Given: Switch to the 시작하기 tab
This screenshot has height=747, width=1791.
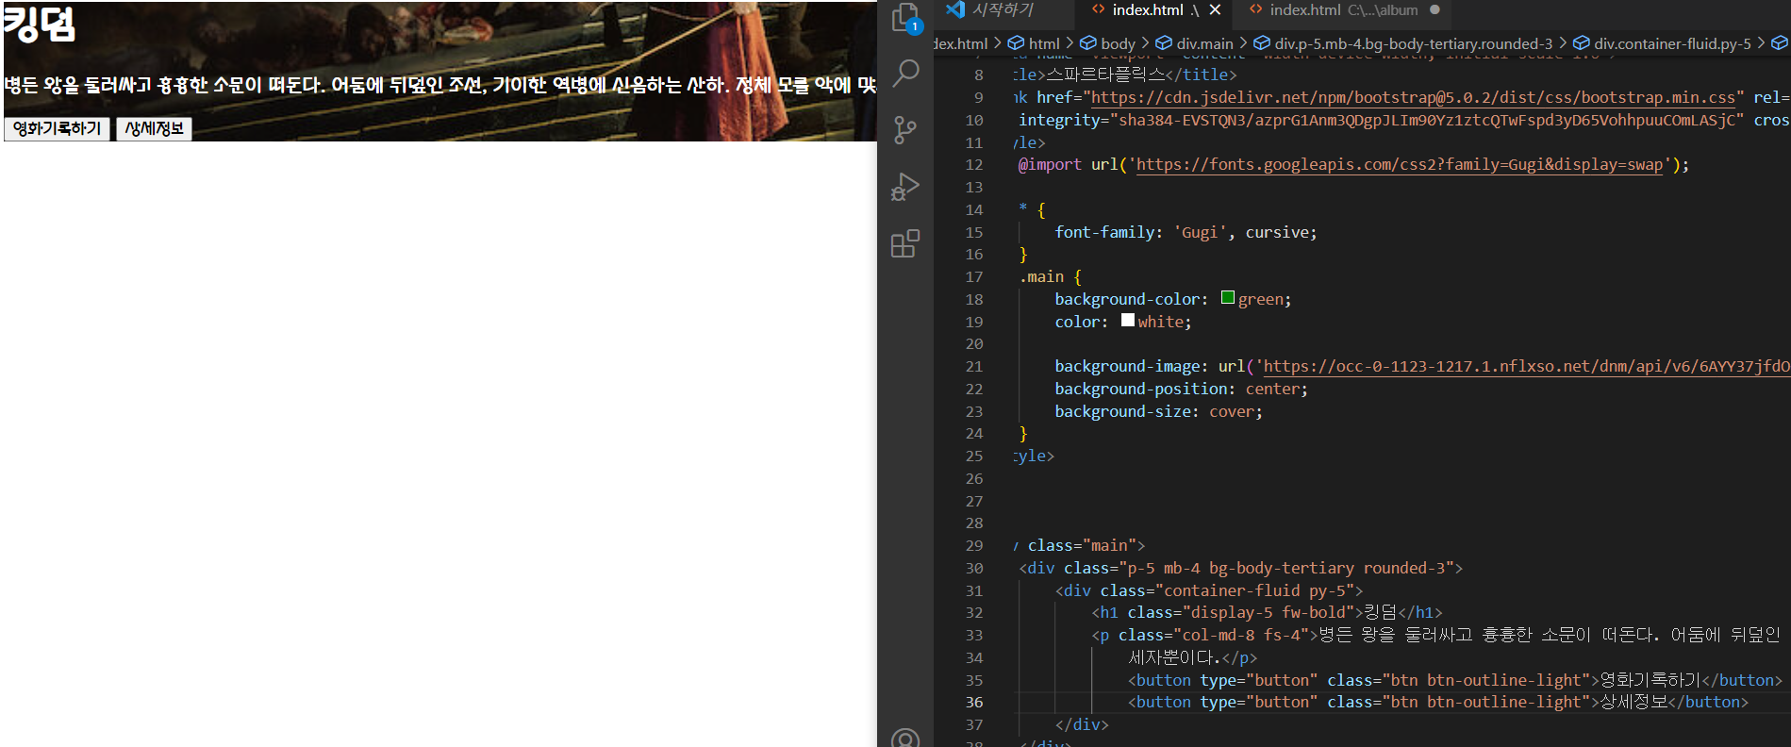Looking at the screenshot, I should coord(1003,10).
